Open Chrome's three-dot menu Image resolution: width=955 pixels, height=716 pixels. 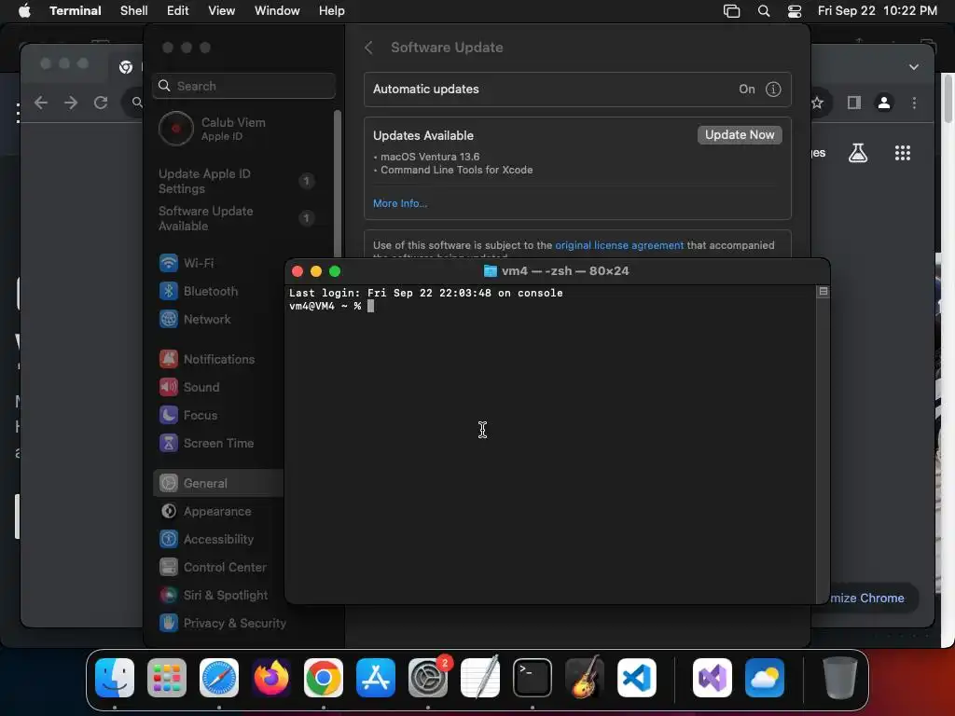pyautogui.click(x=914, y=103)
